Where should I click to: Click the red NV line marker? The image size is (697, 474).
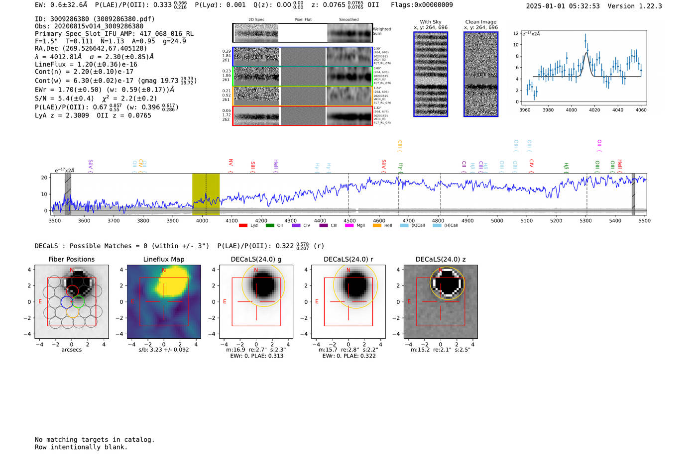pyautogui.click(x=231, y=166)
